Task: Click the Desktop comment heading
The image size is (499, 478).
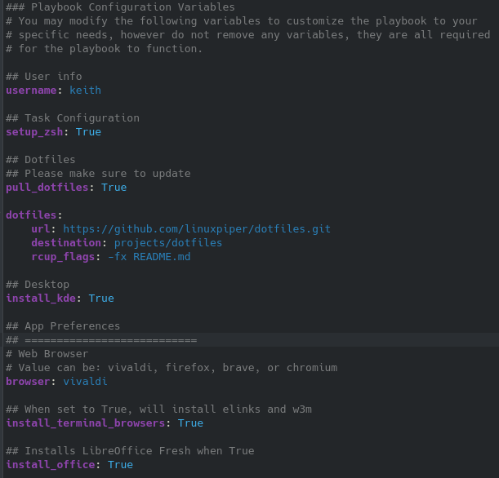Action: tap(38, 285)
